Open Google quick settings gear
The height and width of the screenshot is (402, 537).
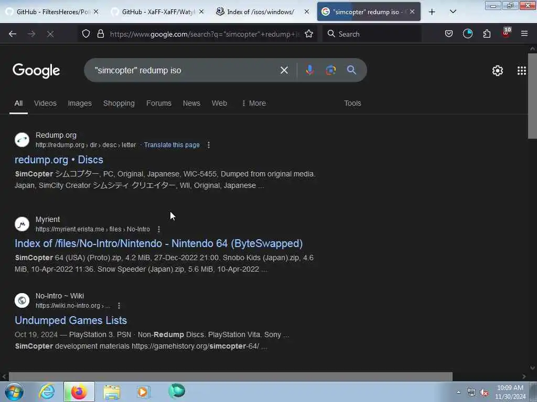pos(497,71)
